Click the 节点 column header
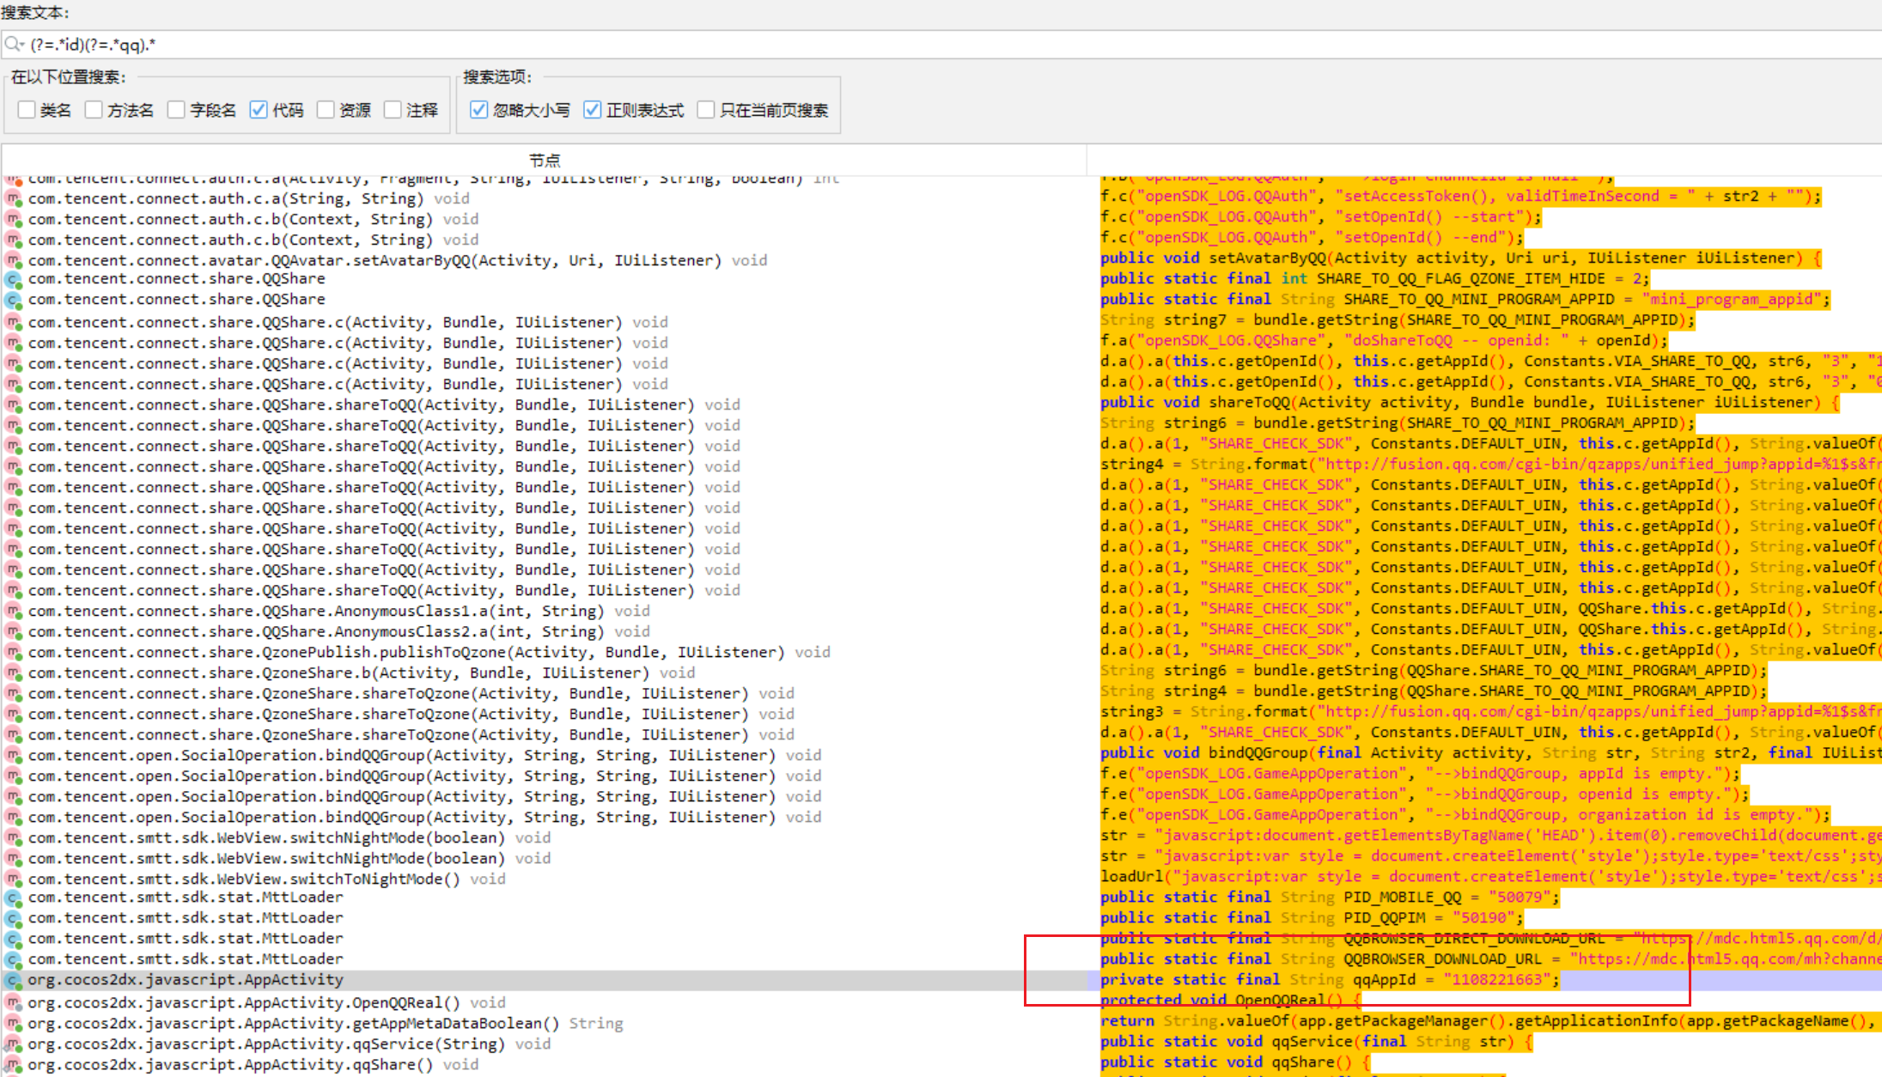 pyautogui.click(x=544, y=161)
